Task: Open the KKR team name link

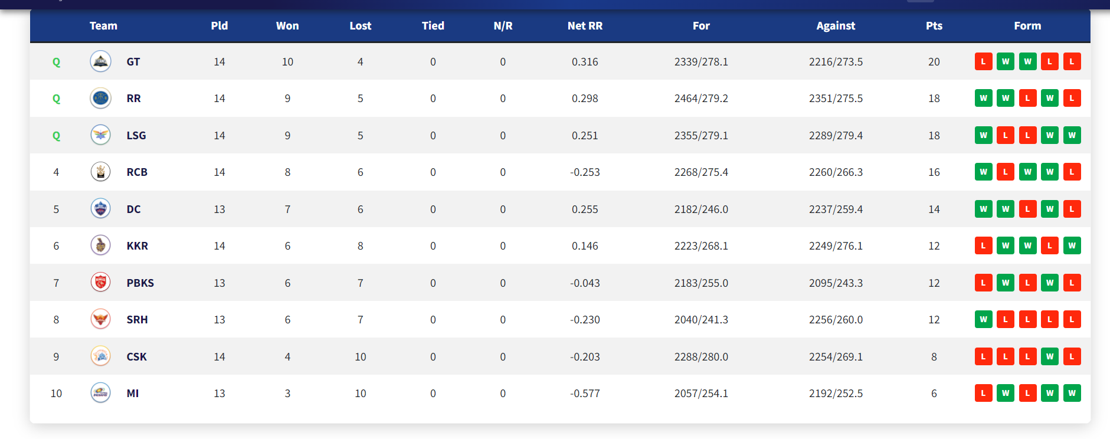Action: coord(137,245)
